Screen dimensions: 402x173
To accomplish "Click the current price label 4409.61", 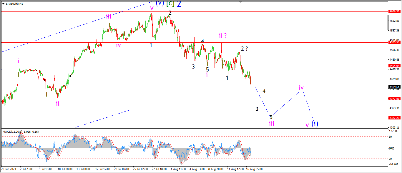I will pyautogui.click(x=395, y=87).
